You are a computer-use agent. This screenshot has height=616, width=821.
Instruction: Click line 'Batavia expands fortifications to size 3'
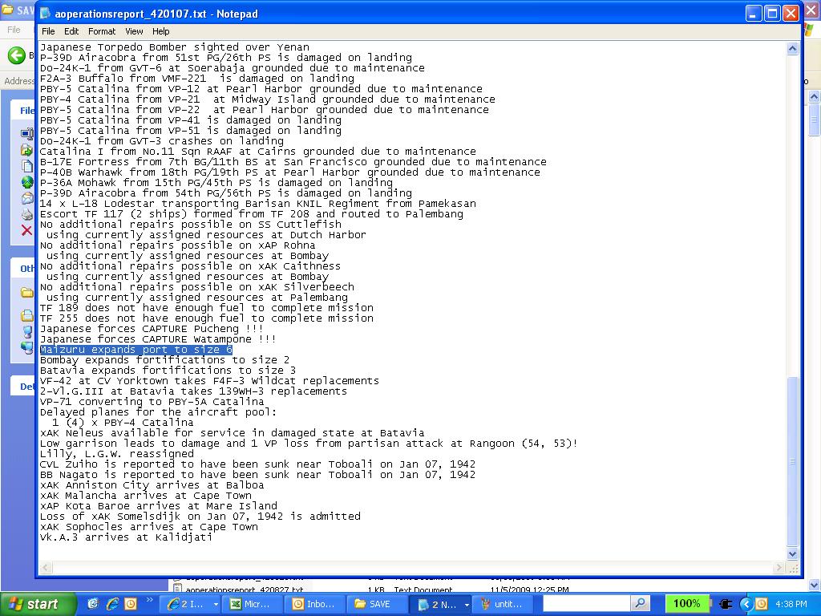(168, 371)
